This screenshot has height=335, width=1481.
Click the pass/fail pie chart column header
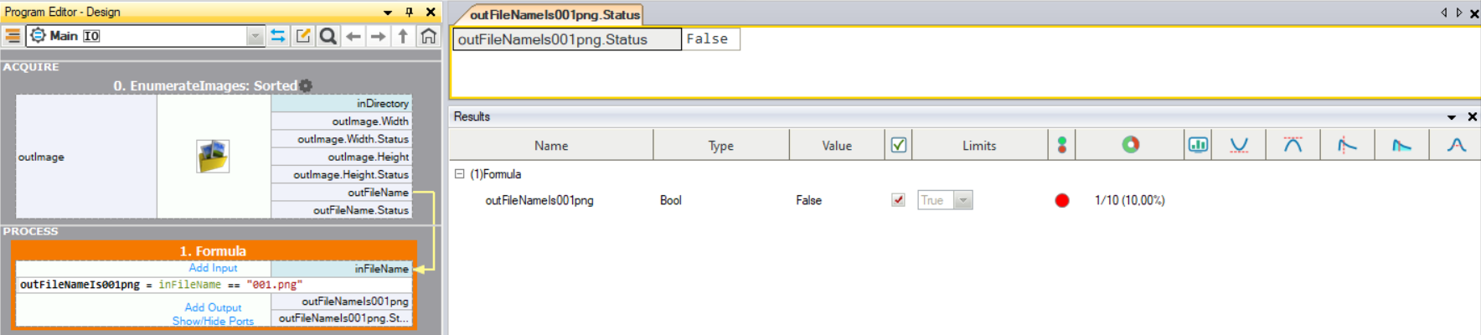click(1130, 145)
